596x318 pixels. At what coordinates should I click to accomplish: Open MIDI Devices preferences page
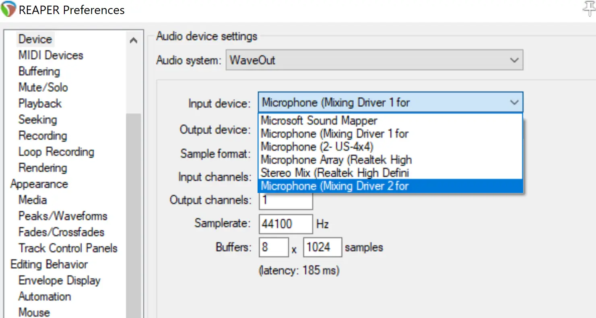point(51,55)
